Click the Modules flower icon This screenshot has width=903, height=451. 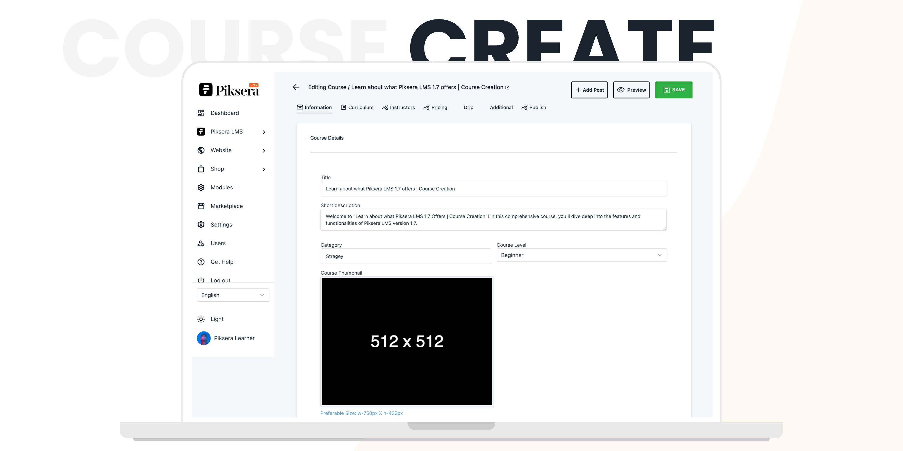pyautogui.click(x=201, y=188)
